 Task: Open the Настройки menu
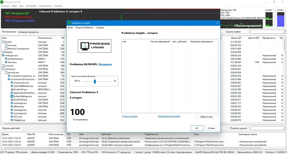[x=31, y=6]
